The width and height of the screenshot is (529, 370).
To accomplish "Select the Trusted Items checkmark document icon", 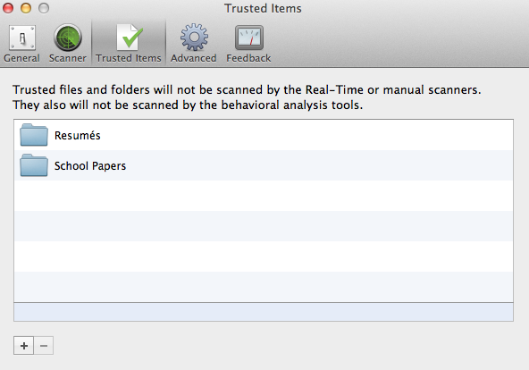I will pyautogui.click(x=130, y=38).
